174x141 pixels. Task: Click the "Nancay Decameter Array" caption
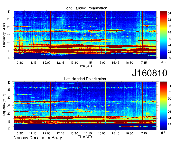38,138
